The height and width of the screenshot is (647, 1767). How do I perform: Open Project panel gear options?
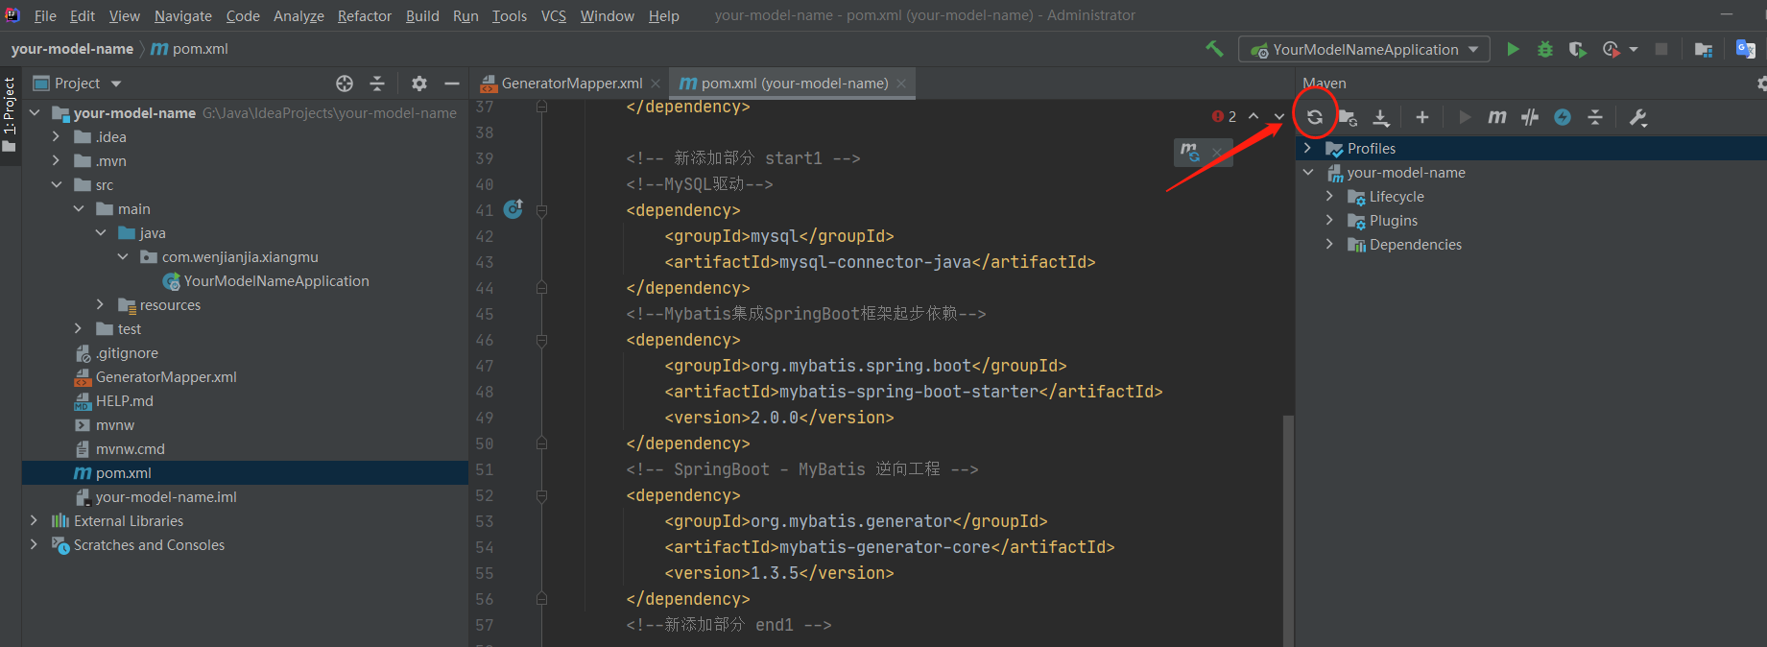point(419,84)
